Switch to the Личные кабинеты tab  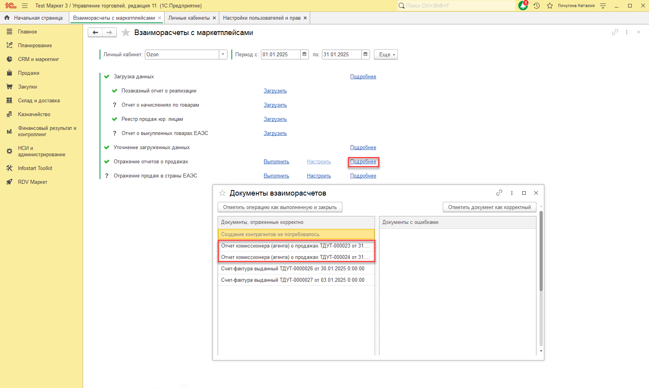point(189,18)
